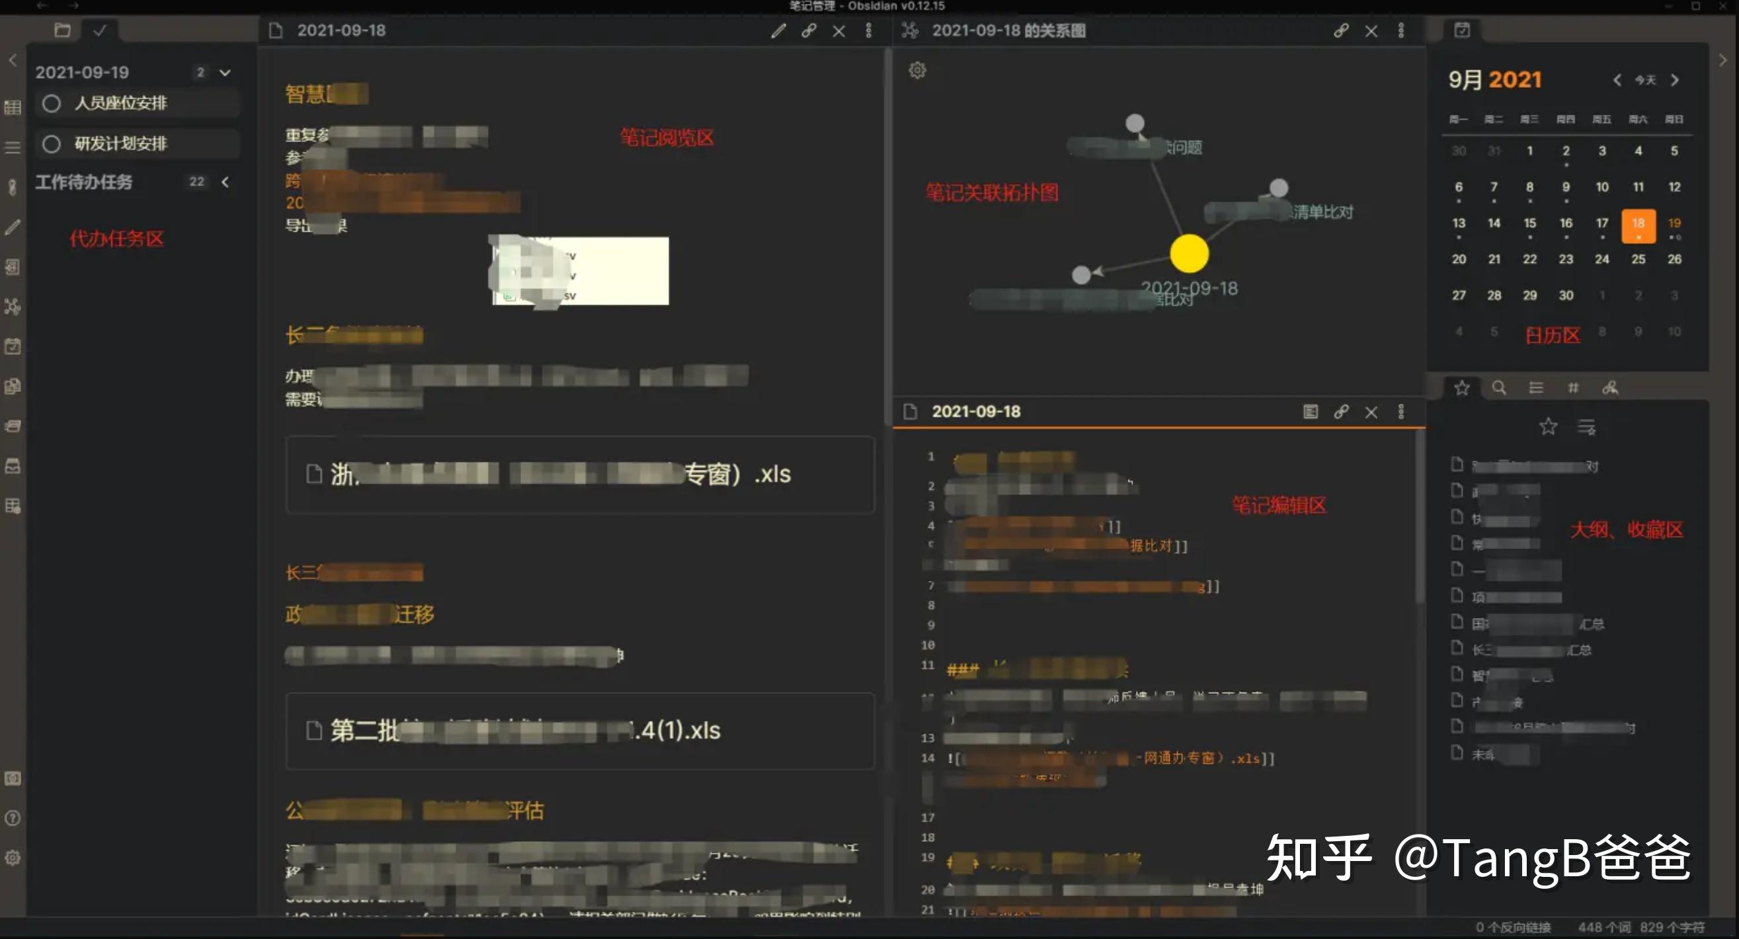Toggle preview mode in the editor pane header
This screenshot has height=939, width=1739.
[1311, 412]
